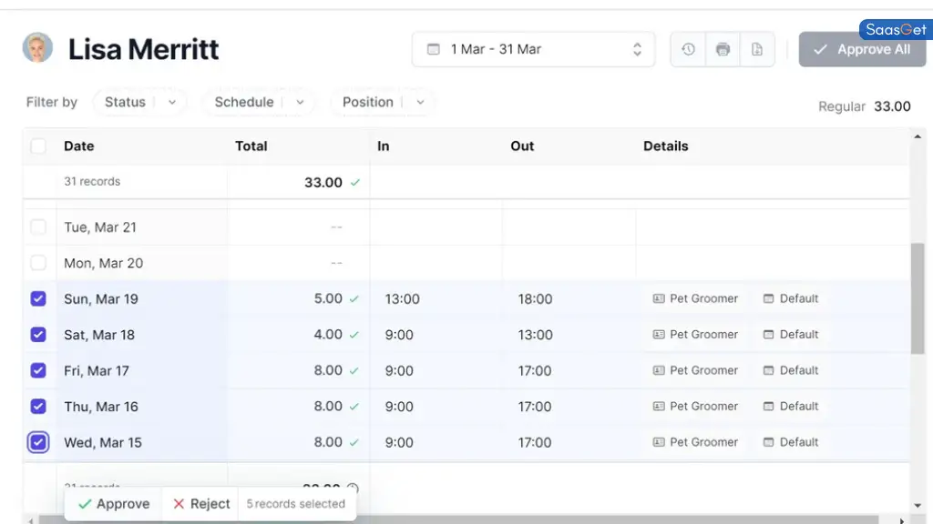Toggle the select-all checkbox in header

tap(38, 146)
